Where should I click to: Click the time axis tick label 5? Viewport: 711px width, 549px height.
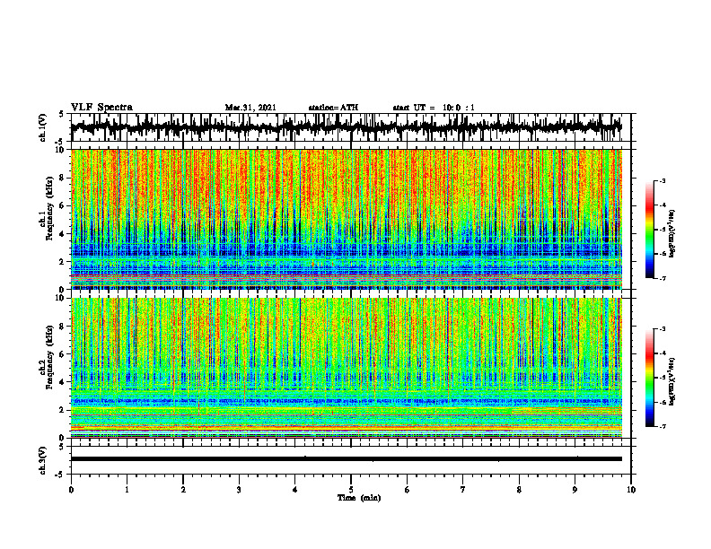click(351, 490)
